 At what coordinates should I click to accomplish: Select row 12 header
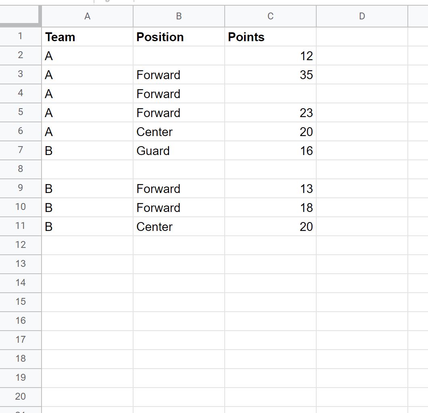(x=21, y=245)
